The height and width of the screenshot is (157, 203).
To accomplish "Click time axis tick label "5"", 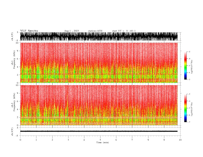I will (100, 140).
